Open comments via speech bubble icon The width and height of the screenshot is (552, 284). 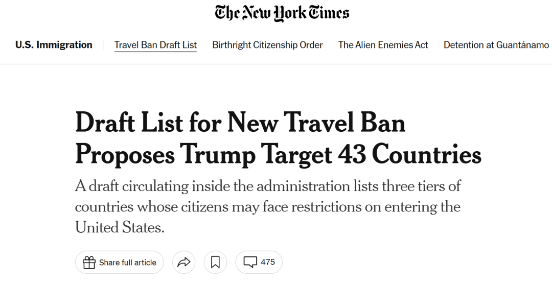250,262
